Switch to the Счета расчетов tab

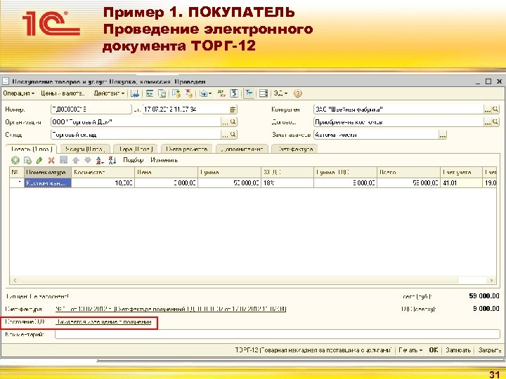pos(186,149)
